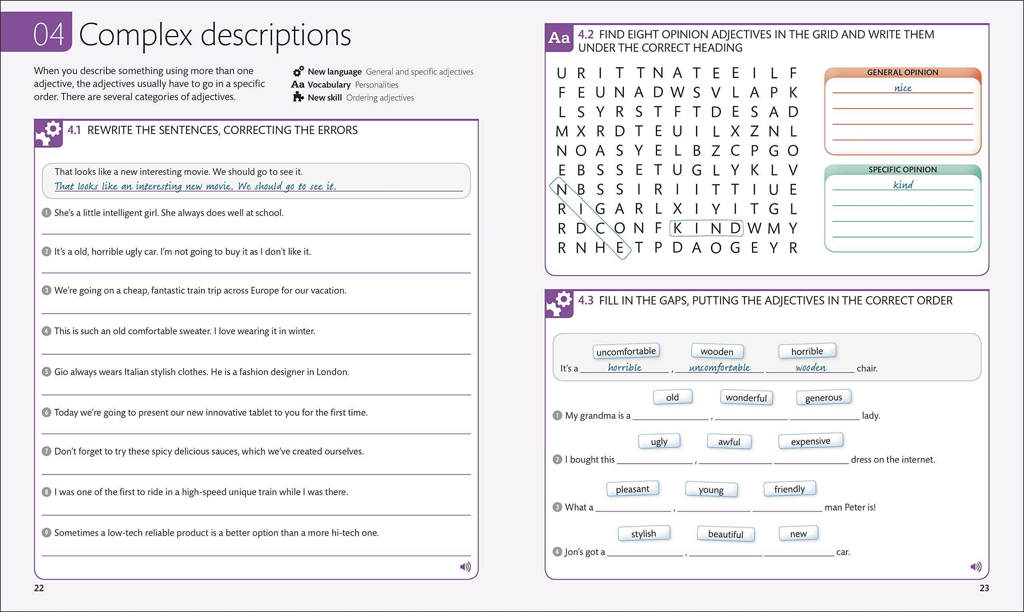Click the handwritten 'kind' under Specific Opinion
The width and height of the screenshot is (1024, 612).
[903, 185]
